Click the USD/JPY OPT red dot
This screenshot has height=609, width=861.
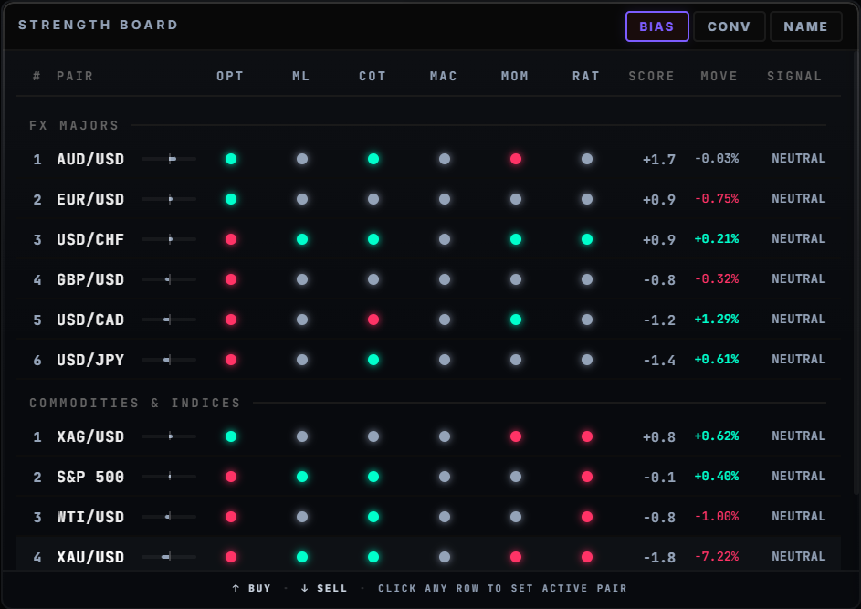tap(231, 360)
